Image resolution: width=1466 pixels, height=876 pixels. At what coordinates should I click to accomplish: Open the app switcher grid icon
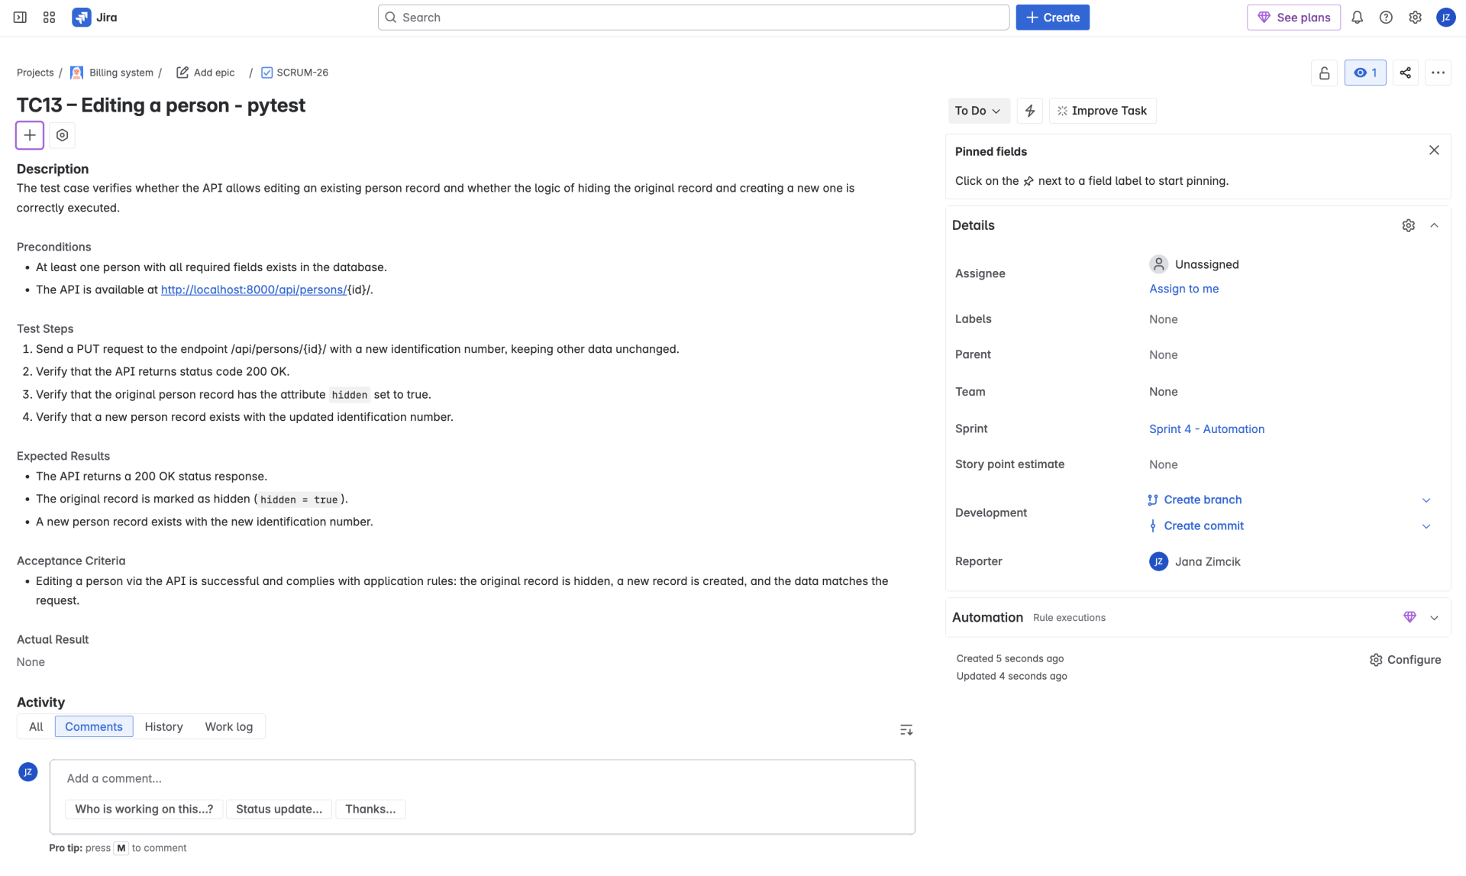coord(49,18)
